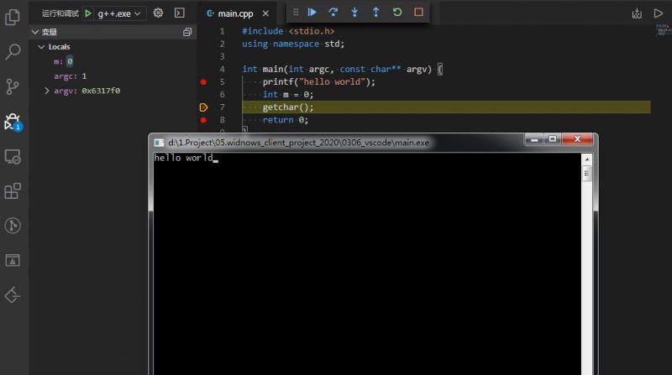Open the debug console icon
The width and height of the screenshot is (672, 375).
point(180,13)
